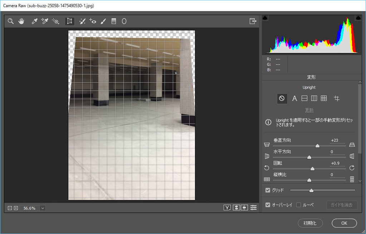Image resolution: width=366 pixels, height=234 pixels.
Task: Click the 縦横比 value field
Action: 337,175
